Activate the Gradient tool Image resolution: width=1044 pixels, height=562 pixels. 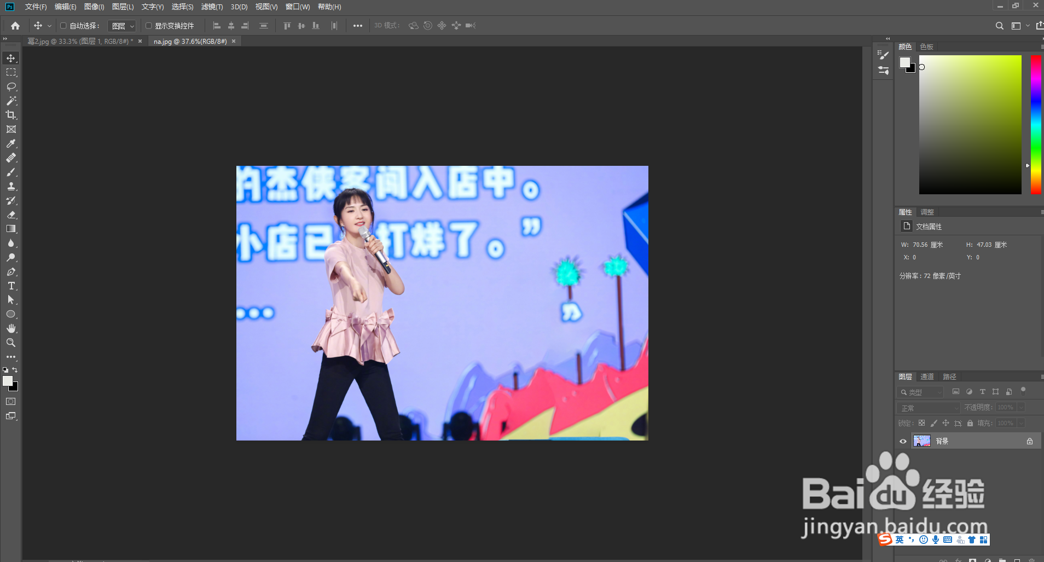[11, 229]
